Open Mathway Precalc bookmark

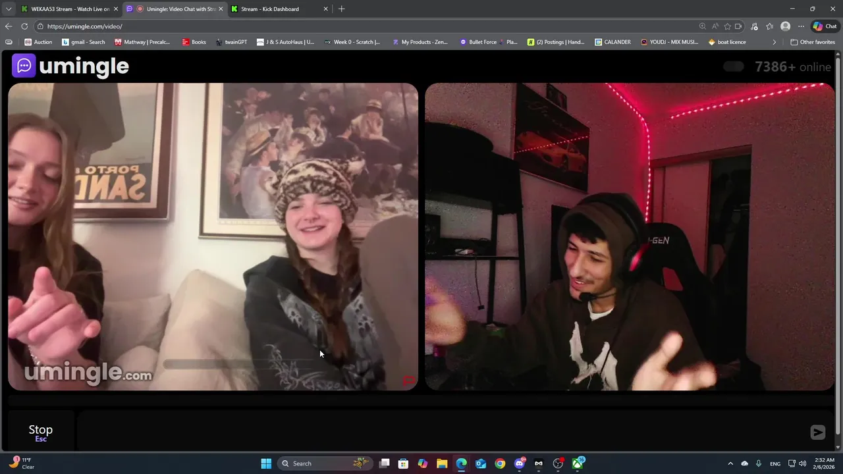(x=142, y=42)
